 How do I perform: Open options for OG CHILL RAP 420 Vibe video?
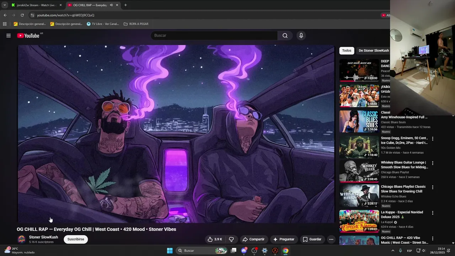click(x=433, y=239)
